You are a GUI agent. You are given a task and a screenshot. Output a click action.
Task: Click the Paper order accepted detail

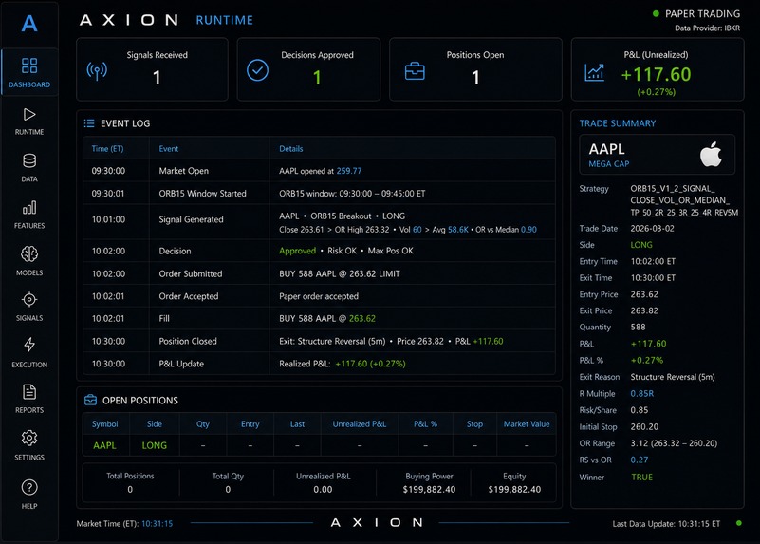[319, 296]
